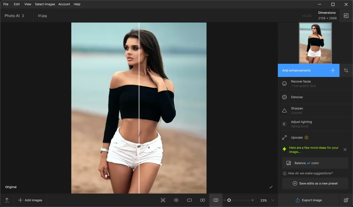Viewport: 353px width, 207px height.
Task: Open the export settings icon at bottom right
Action: pos(346,200)
